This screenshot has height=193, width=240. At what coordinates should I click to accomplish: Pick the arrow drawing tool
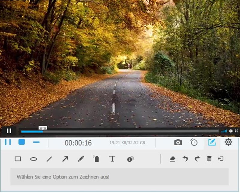click(65, 159)
